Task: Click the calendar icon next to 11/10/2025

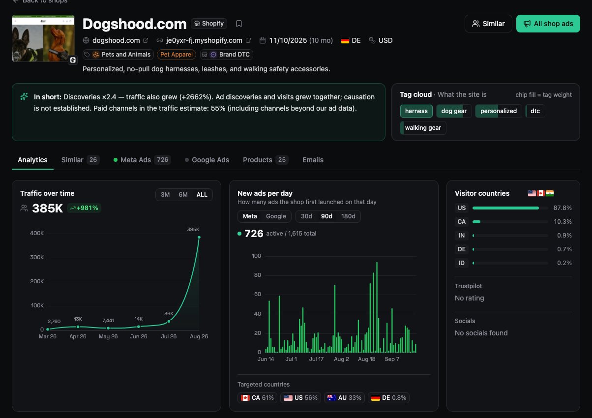Action: 263,40
